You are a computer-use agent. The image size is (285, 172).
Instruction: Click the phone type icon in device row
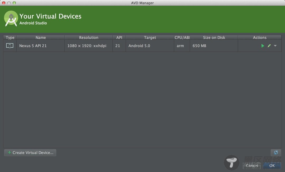[10, 46]
